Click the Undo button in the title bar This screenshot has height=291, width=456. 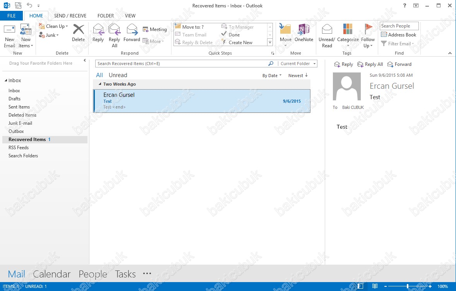29,5
